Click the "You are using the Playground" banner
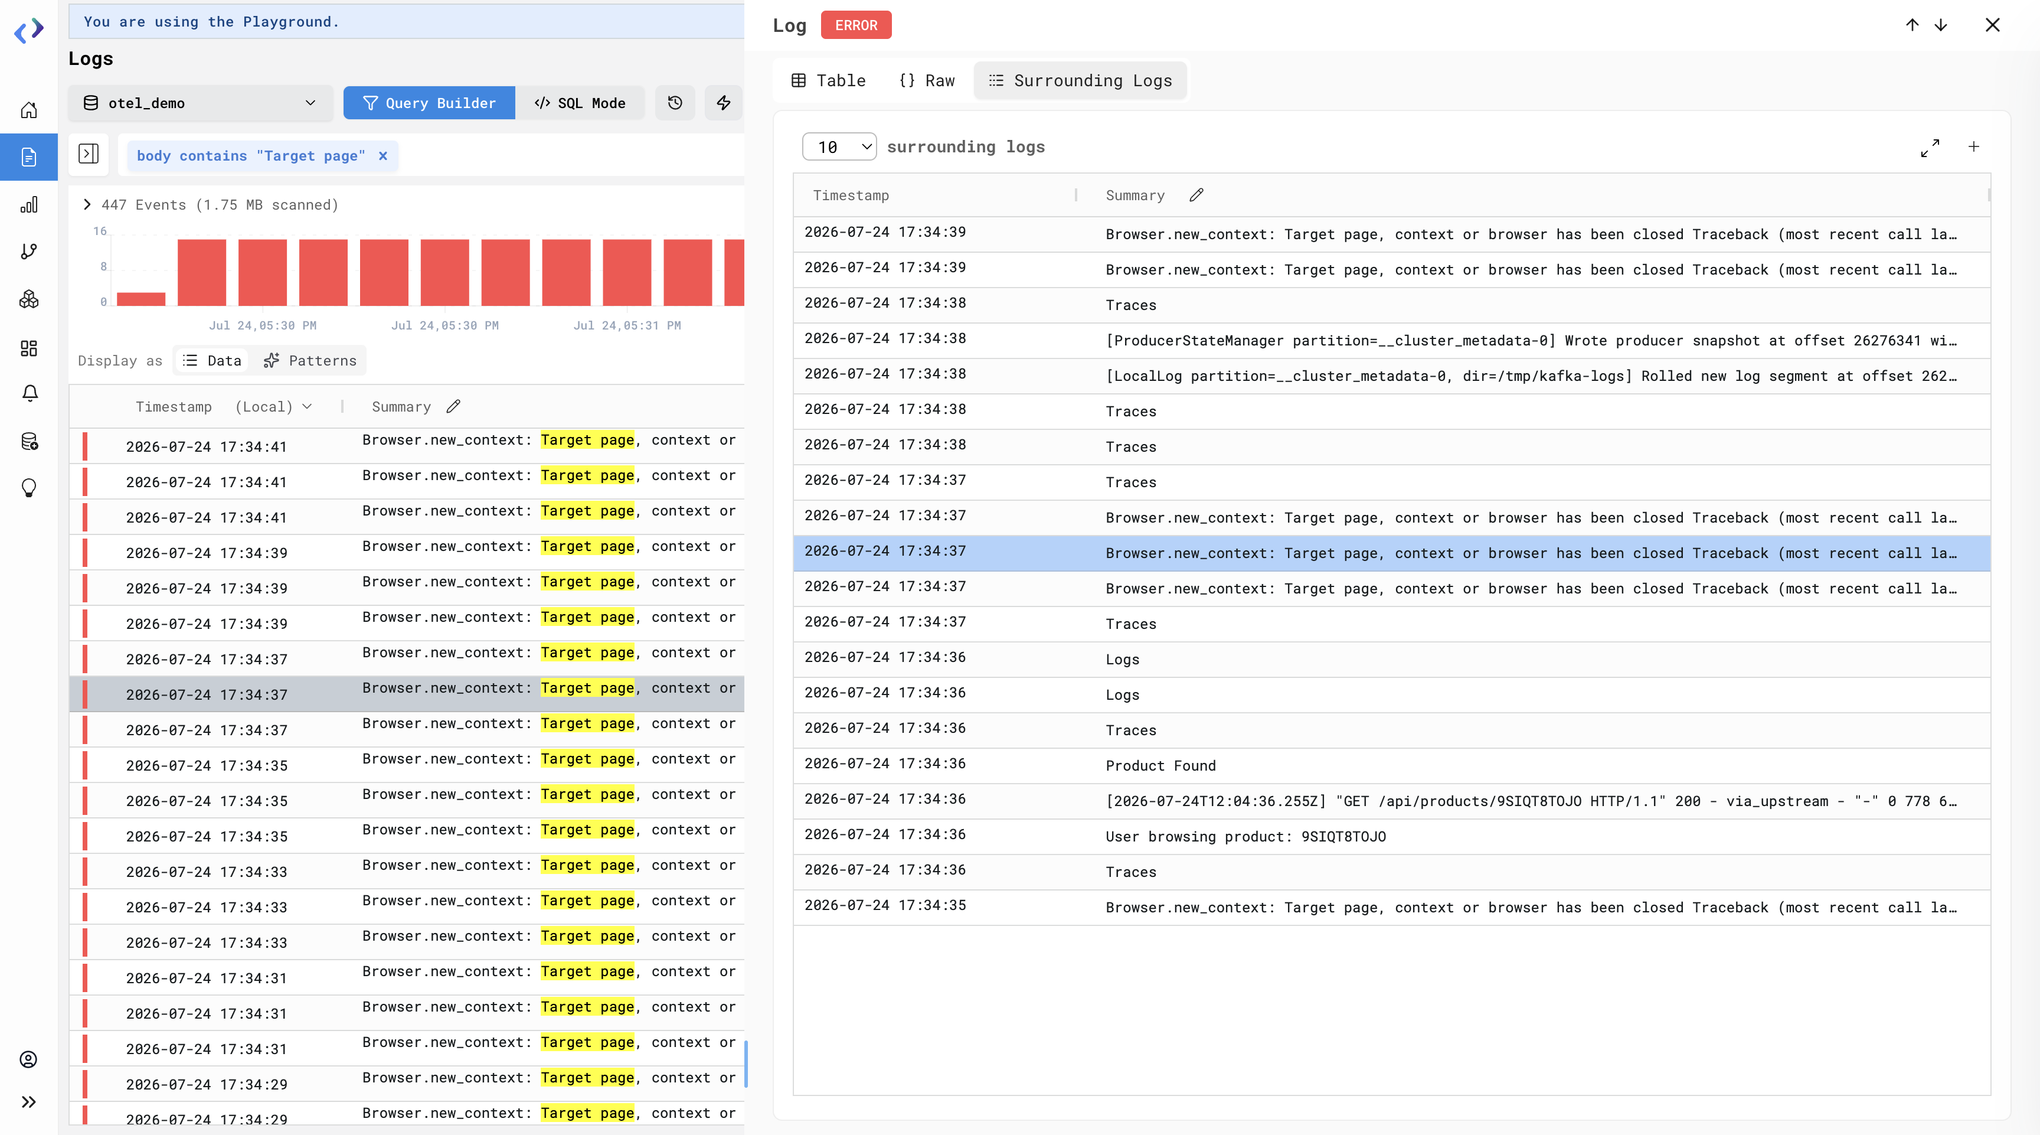2040x1135 pixels. point(406,21)
